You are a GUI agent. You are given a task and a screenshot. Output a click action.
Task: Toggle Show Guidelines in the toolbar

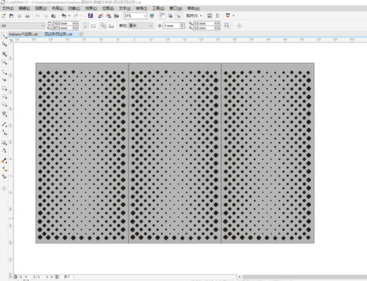178,16
